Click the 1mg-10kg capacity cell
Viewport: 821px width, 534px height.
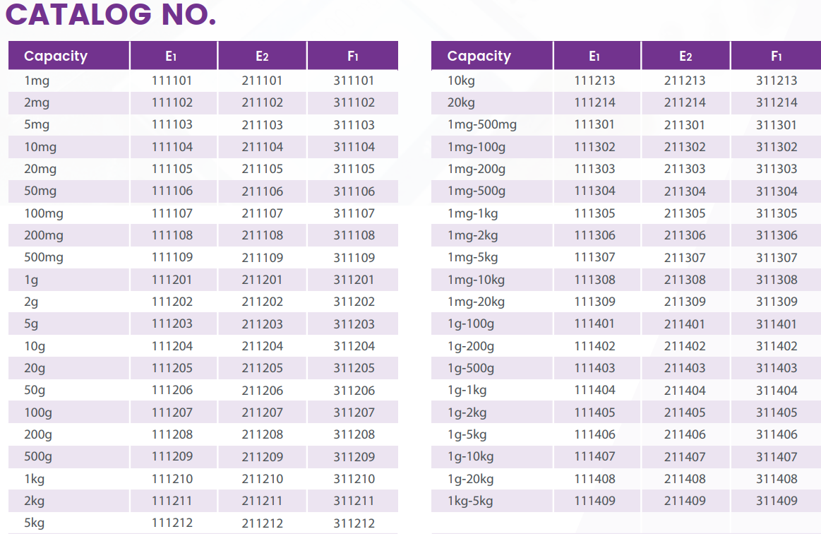(476, 280)
